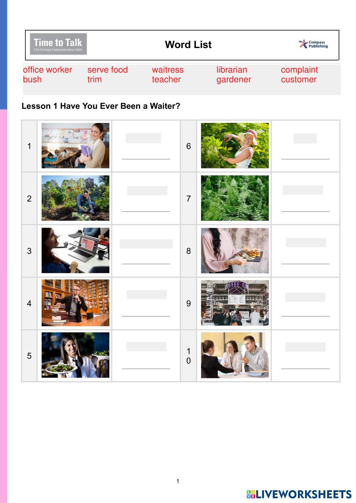356x503 pixels.
Task: Select the answer field for item 9
Action: click(305, 297)
